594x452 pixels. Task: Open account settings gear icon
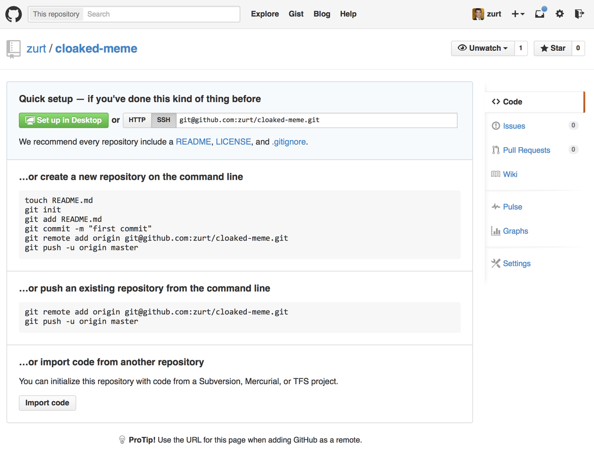559,14
